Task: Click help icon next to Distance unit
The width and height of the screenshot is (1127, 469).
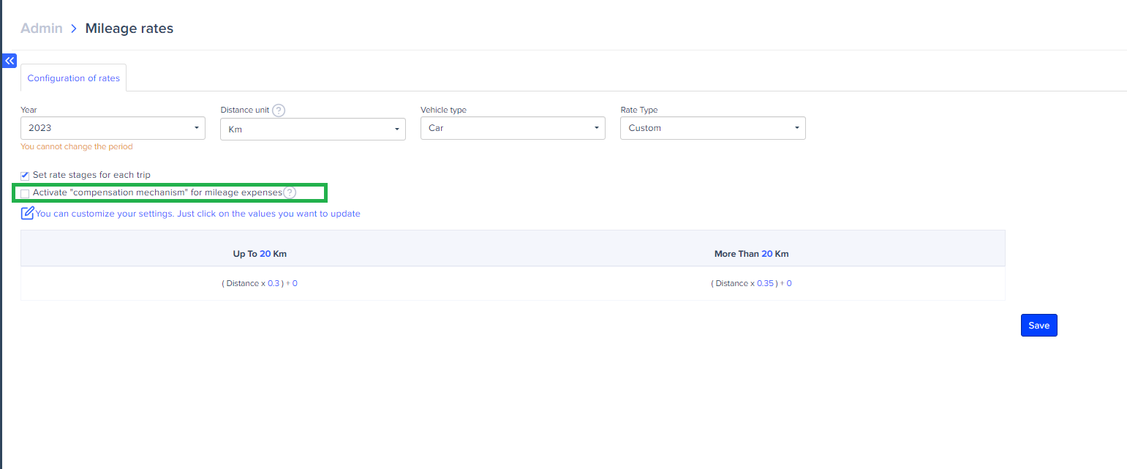Action: (279, 110)
